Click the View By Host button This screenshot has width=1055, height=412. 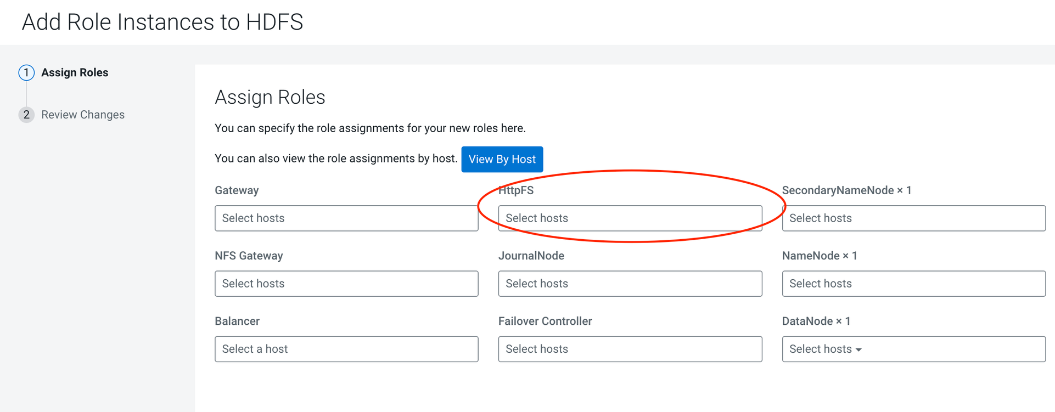tap(502, 159)
